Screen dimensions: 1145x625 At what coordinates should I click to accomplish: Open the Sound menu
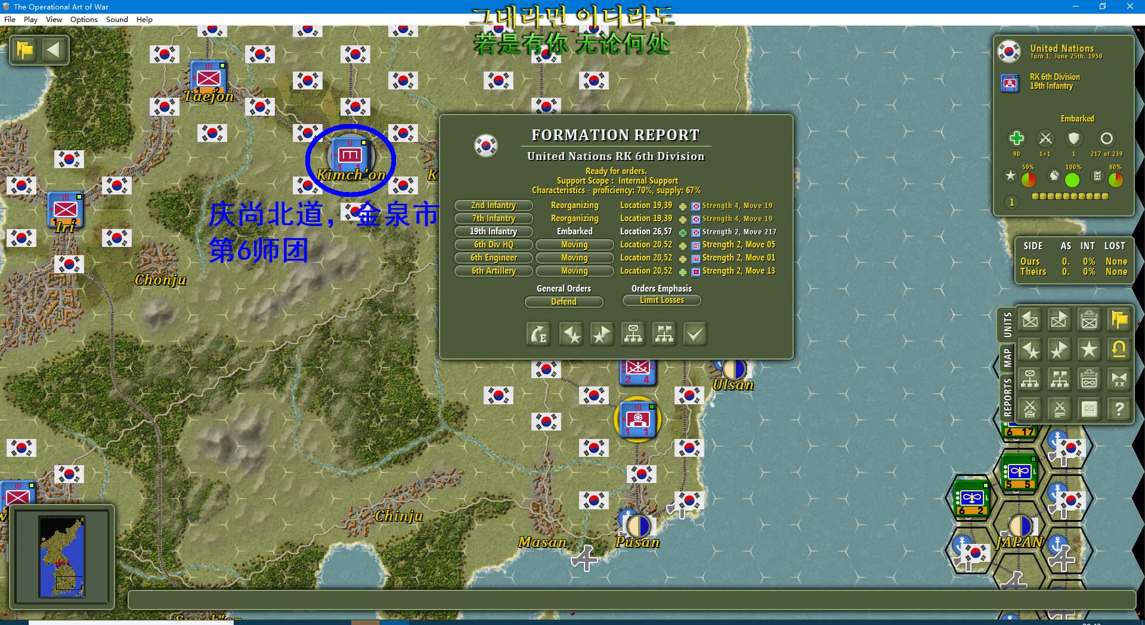[x=117, y=19]
